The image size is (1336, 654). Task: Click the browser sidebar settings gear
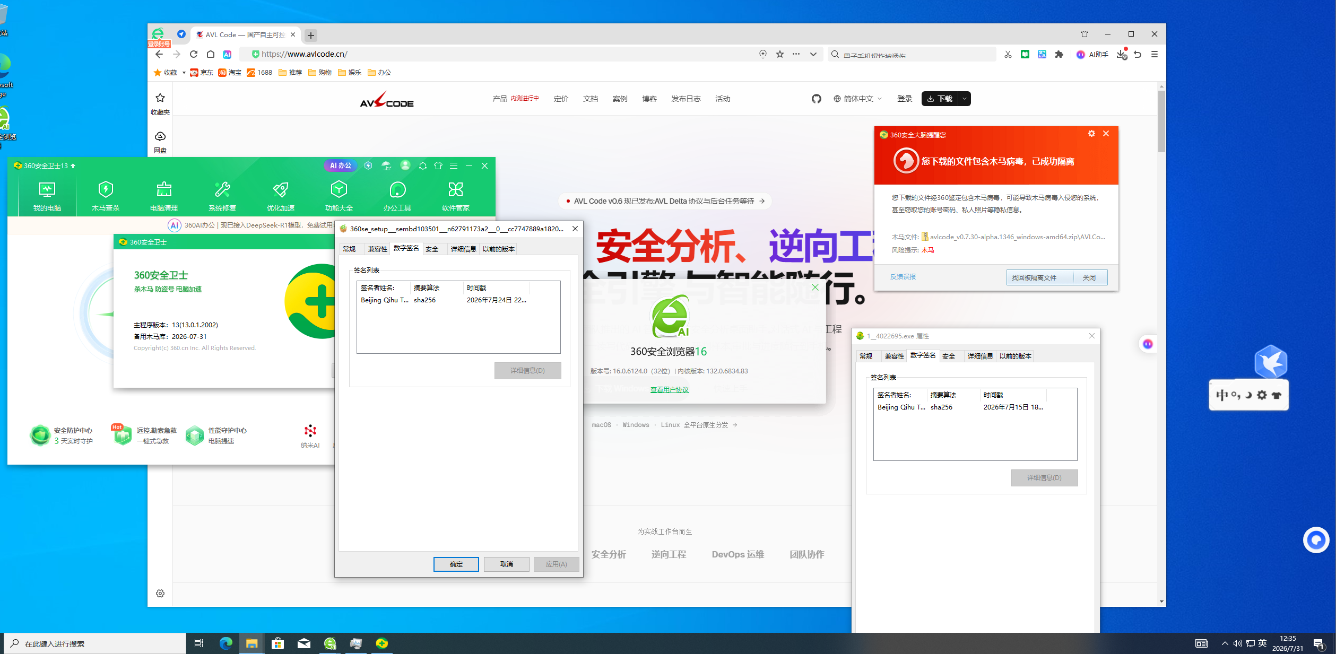[x=160, y=593]
